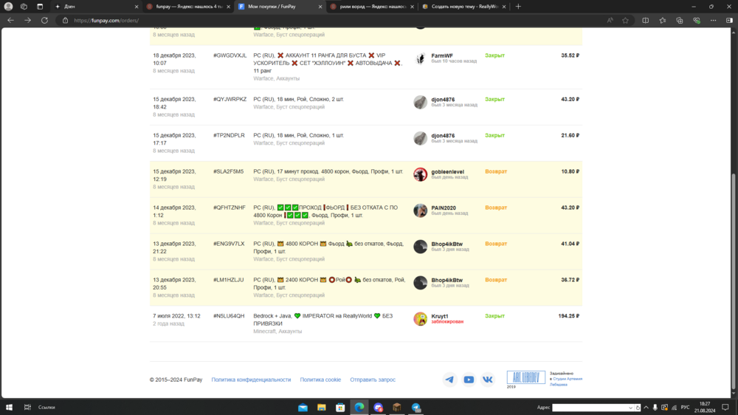The image size is (738, 415).
Task: Open order #LM1HZLJU
Action: coord(228,280)
